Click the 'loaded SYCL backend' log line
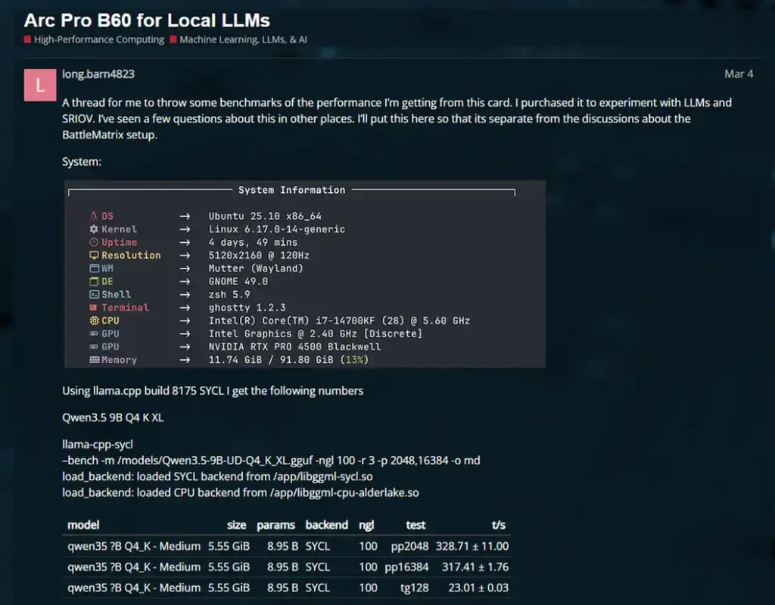This screenshot has width=775, height=605. (x=217, y=476)
